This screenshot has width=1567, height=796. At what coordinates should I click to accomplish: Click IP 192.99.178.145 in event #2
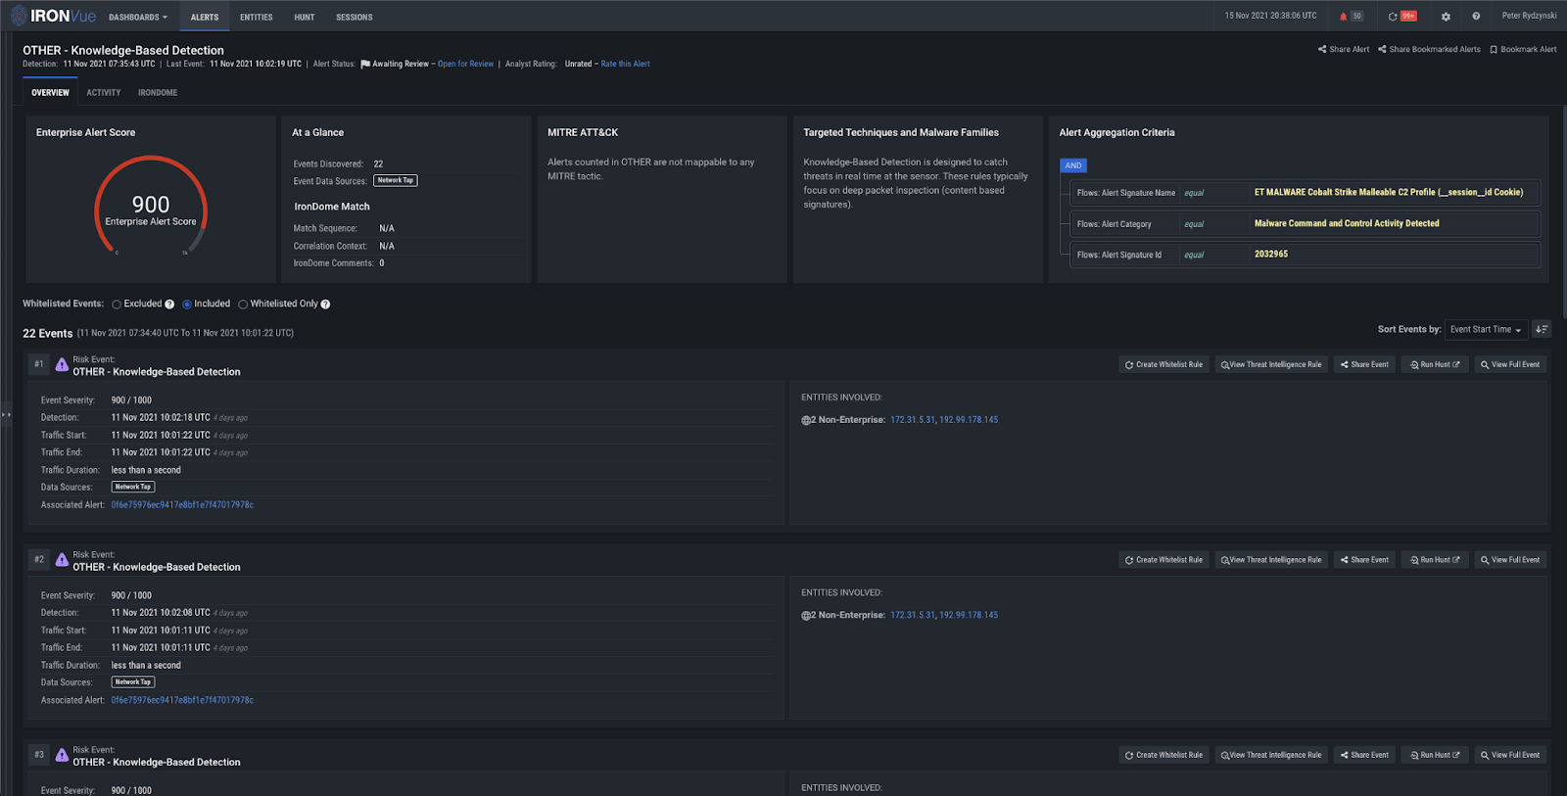969,616
